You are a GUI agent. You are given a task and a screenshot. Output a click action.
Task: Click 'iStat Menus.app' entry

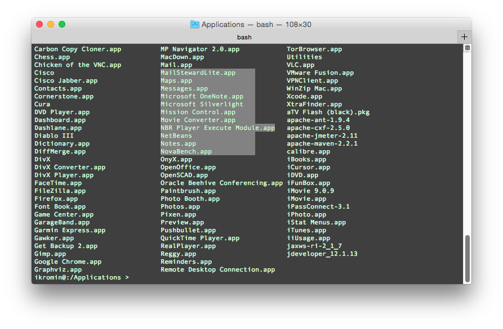(316, 223)
